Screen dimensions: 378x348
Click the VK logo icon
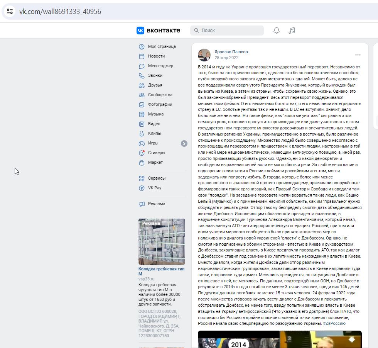(140, 31)
